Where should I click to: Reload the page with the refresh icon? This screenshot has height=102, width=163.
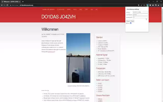click(7, 5)
